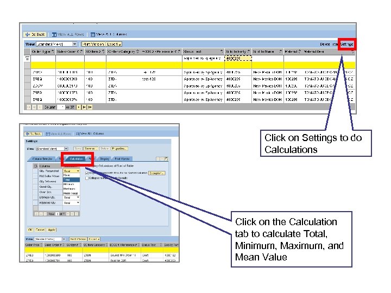Click View All Rows in the upper report toolbar

(x=68, y=34)
